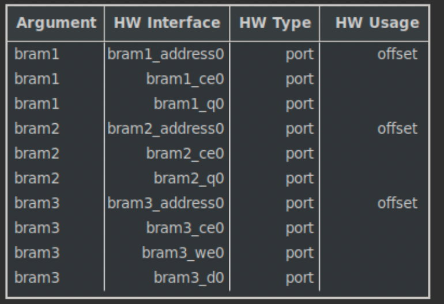444x304 pixels.
Task: Select the bram1_address0 interface cell
Action: click(x=165, y=54)
